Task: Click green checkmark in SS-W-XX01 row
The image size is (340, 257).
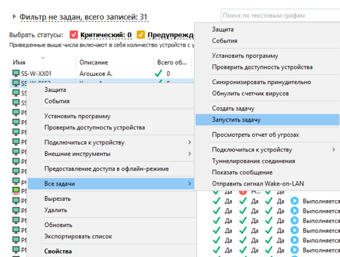Action: pyautogui.click(x=158, y=73)
